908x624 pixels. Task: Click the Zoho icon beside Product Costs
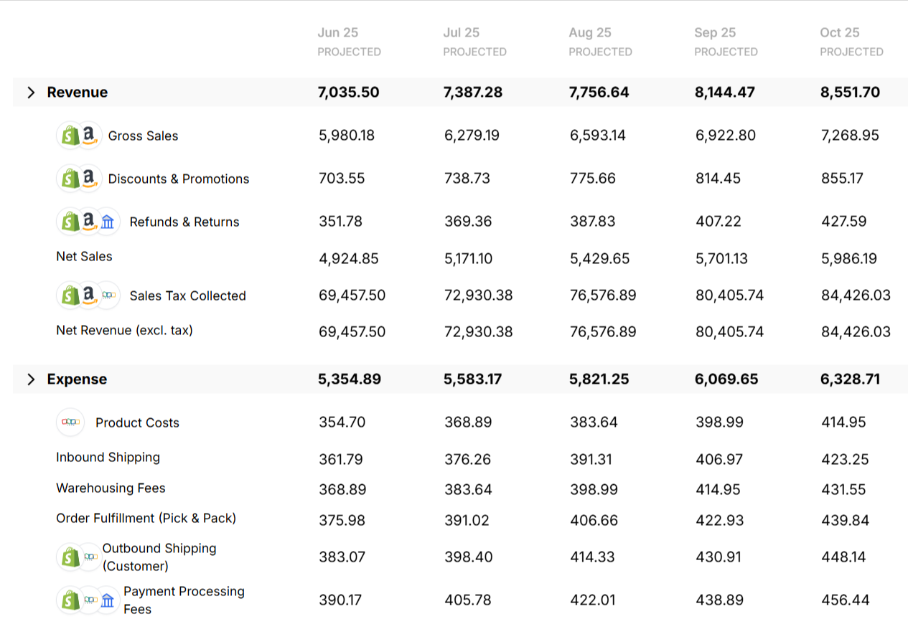pyautogui.click(x=70, y=422)
